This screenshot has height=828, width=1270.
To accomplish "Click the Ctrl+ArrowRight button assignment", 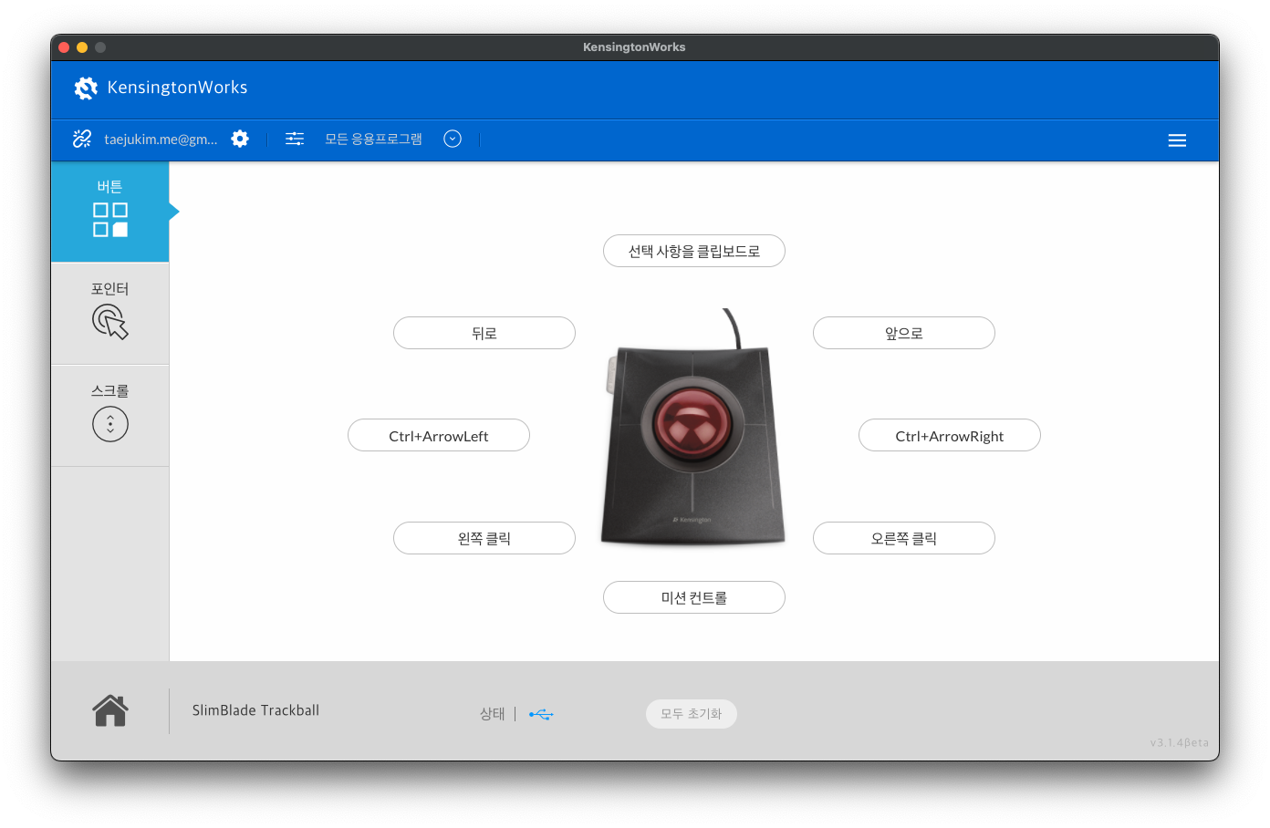I will coord(950,435).
